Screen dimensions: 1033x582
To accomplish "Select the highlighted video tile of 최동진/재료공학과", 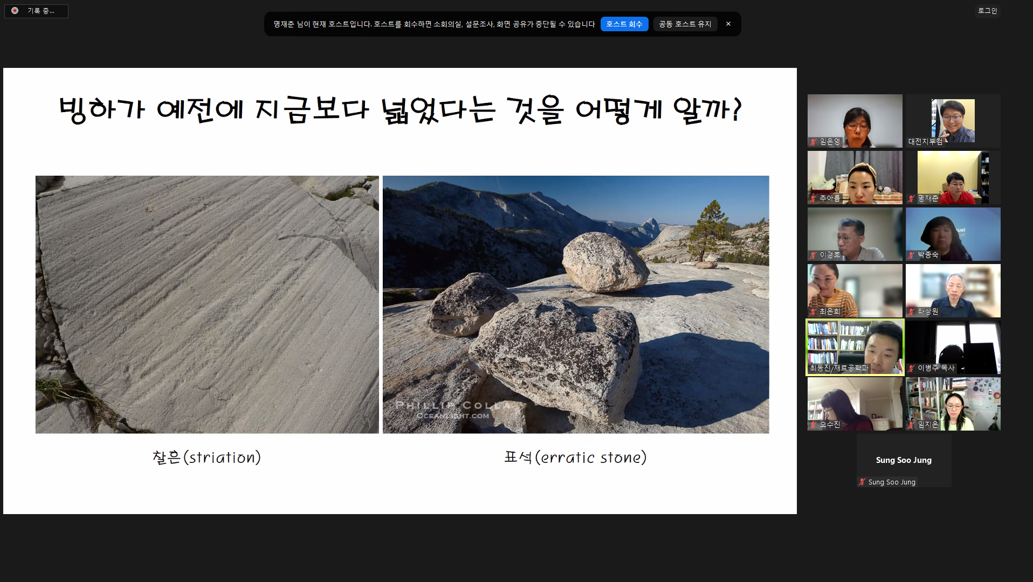I will (855, 347).
